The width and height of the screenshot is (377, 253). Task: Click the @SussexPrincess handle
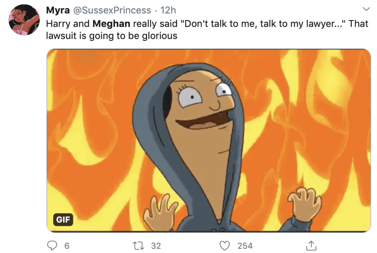(112, 10)
